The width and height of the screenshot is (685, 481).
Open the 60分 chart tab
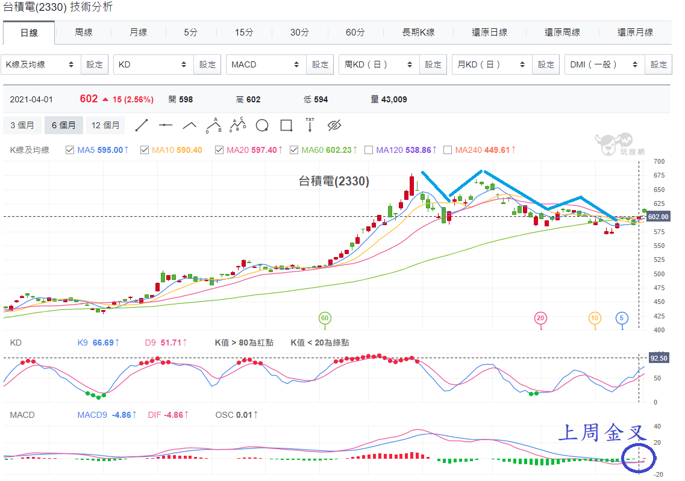(x=355, y=33)
